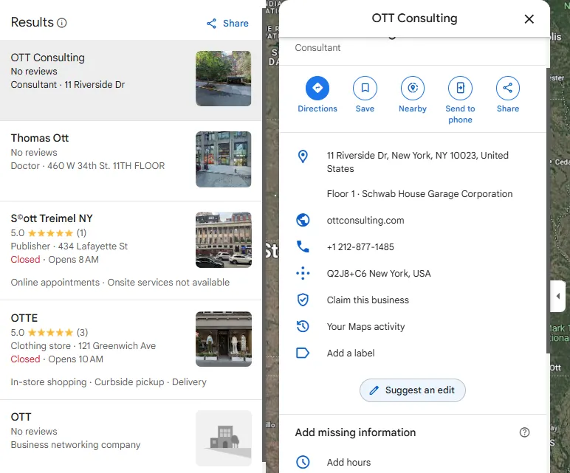Click In-store shopping · Curbside pickup · Delivery
The width and height of the screenshot is (570, 473).
pyautogui.click(x=109, y=381)
